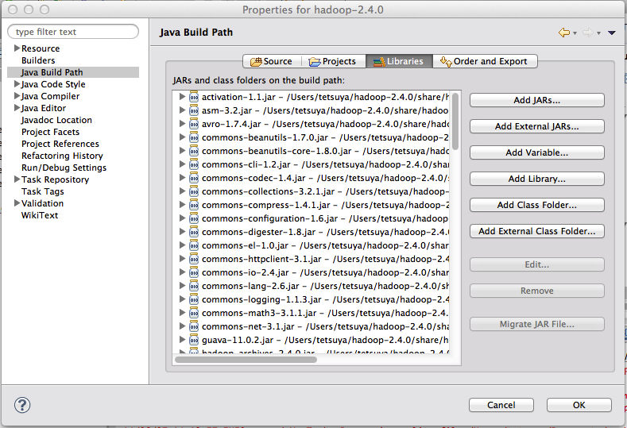This screenshot has width=627, height=428.
Task: Open the view menu black triangle
Action: 611,33
